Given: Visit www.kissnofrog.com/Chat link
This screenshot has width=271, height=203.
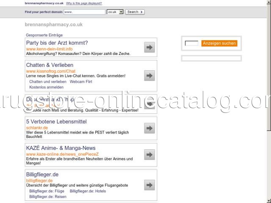Looking at the screenshot, I should point(51,71).
